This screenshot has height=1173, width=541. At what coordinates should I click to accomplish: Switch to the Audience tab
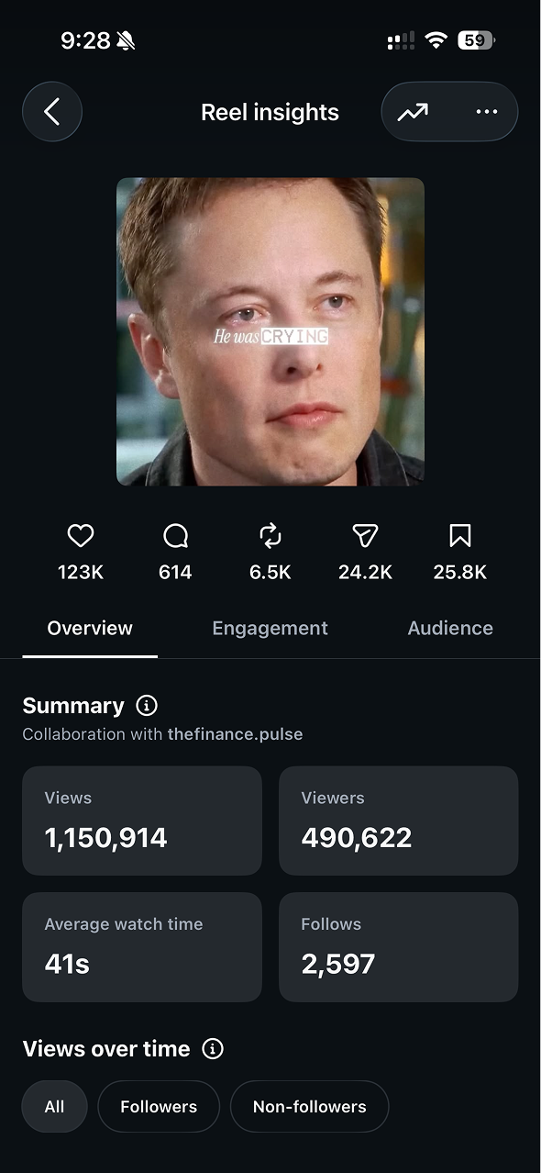tap(450, 629)
